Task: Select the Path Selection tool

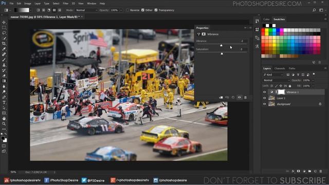Action: [x=4, y=108]
